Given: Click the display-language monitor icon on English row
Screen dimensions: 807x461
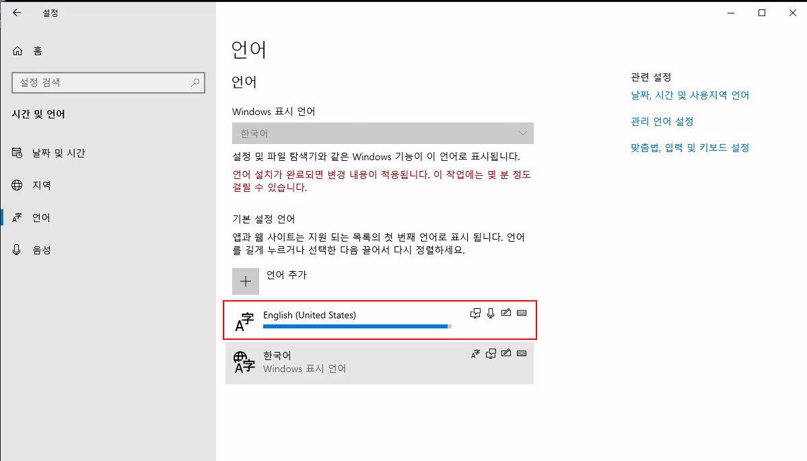Looking at the screenshot, I should [475, 313].
